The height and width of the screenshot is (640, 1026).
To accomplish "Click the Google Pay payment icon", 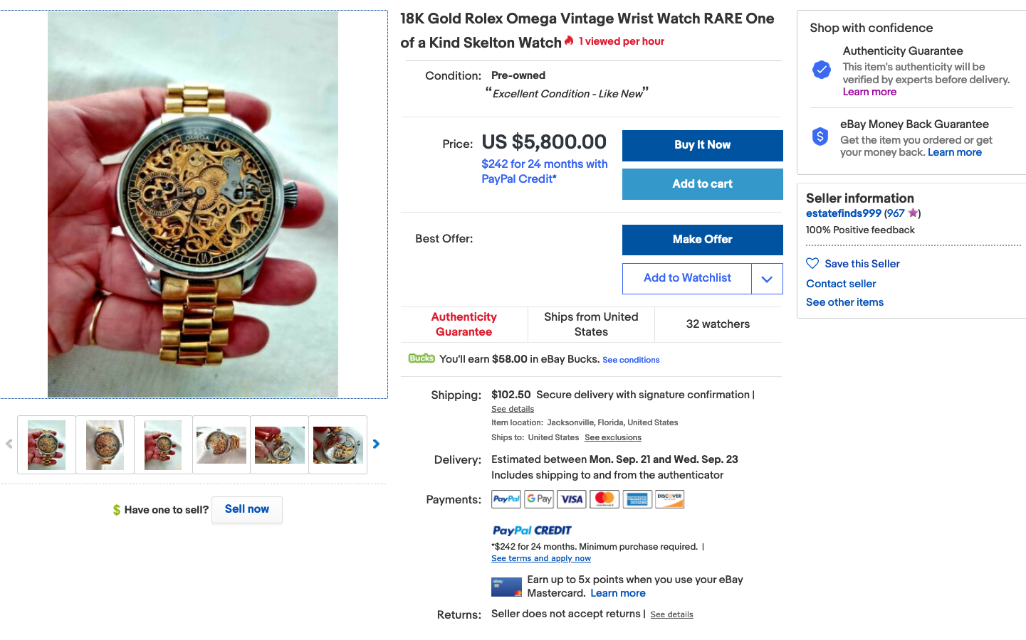I will pos(539,499).
